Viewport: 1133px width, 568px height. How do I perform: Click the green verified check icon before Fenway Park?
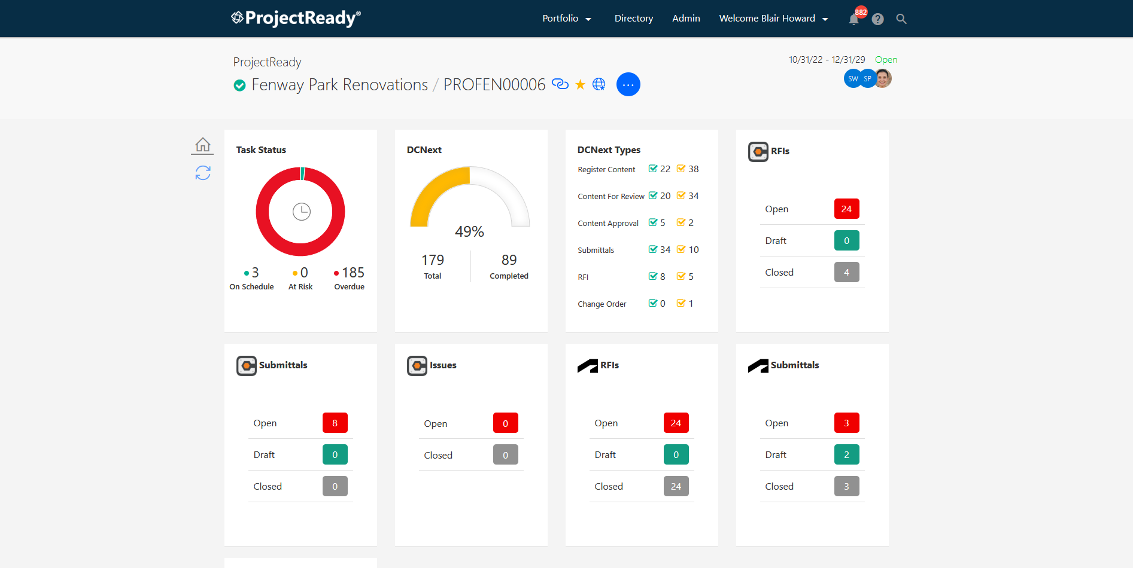tap(239, 85)
